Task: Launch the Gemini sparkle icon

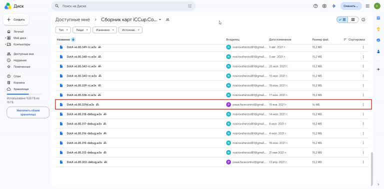Action: [x=333, y=6]
